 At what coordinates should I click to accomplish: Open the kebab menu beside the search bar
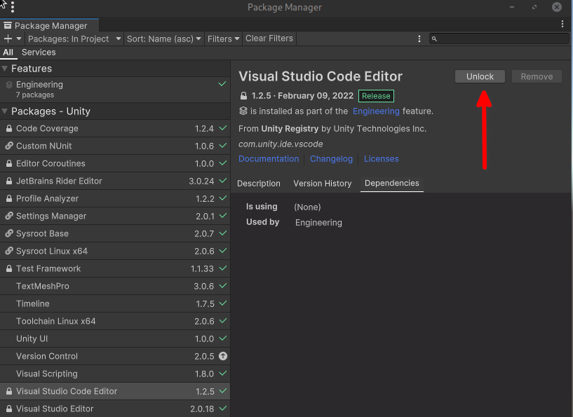[x=419, y=39]
